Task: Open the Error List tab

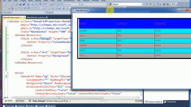Action: click(9, 106)
